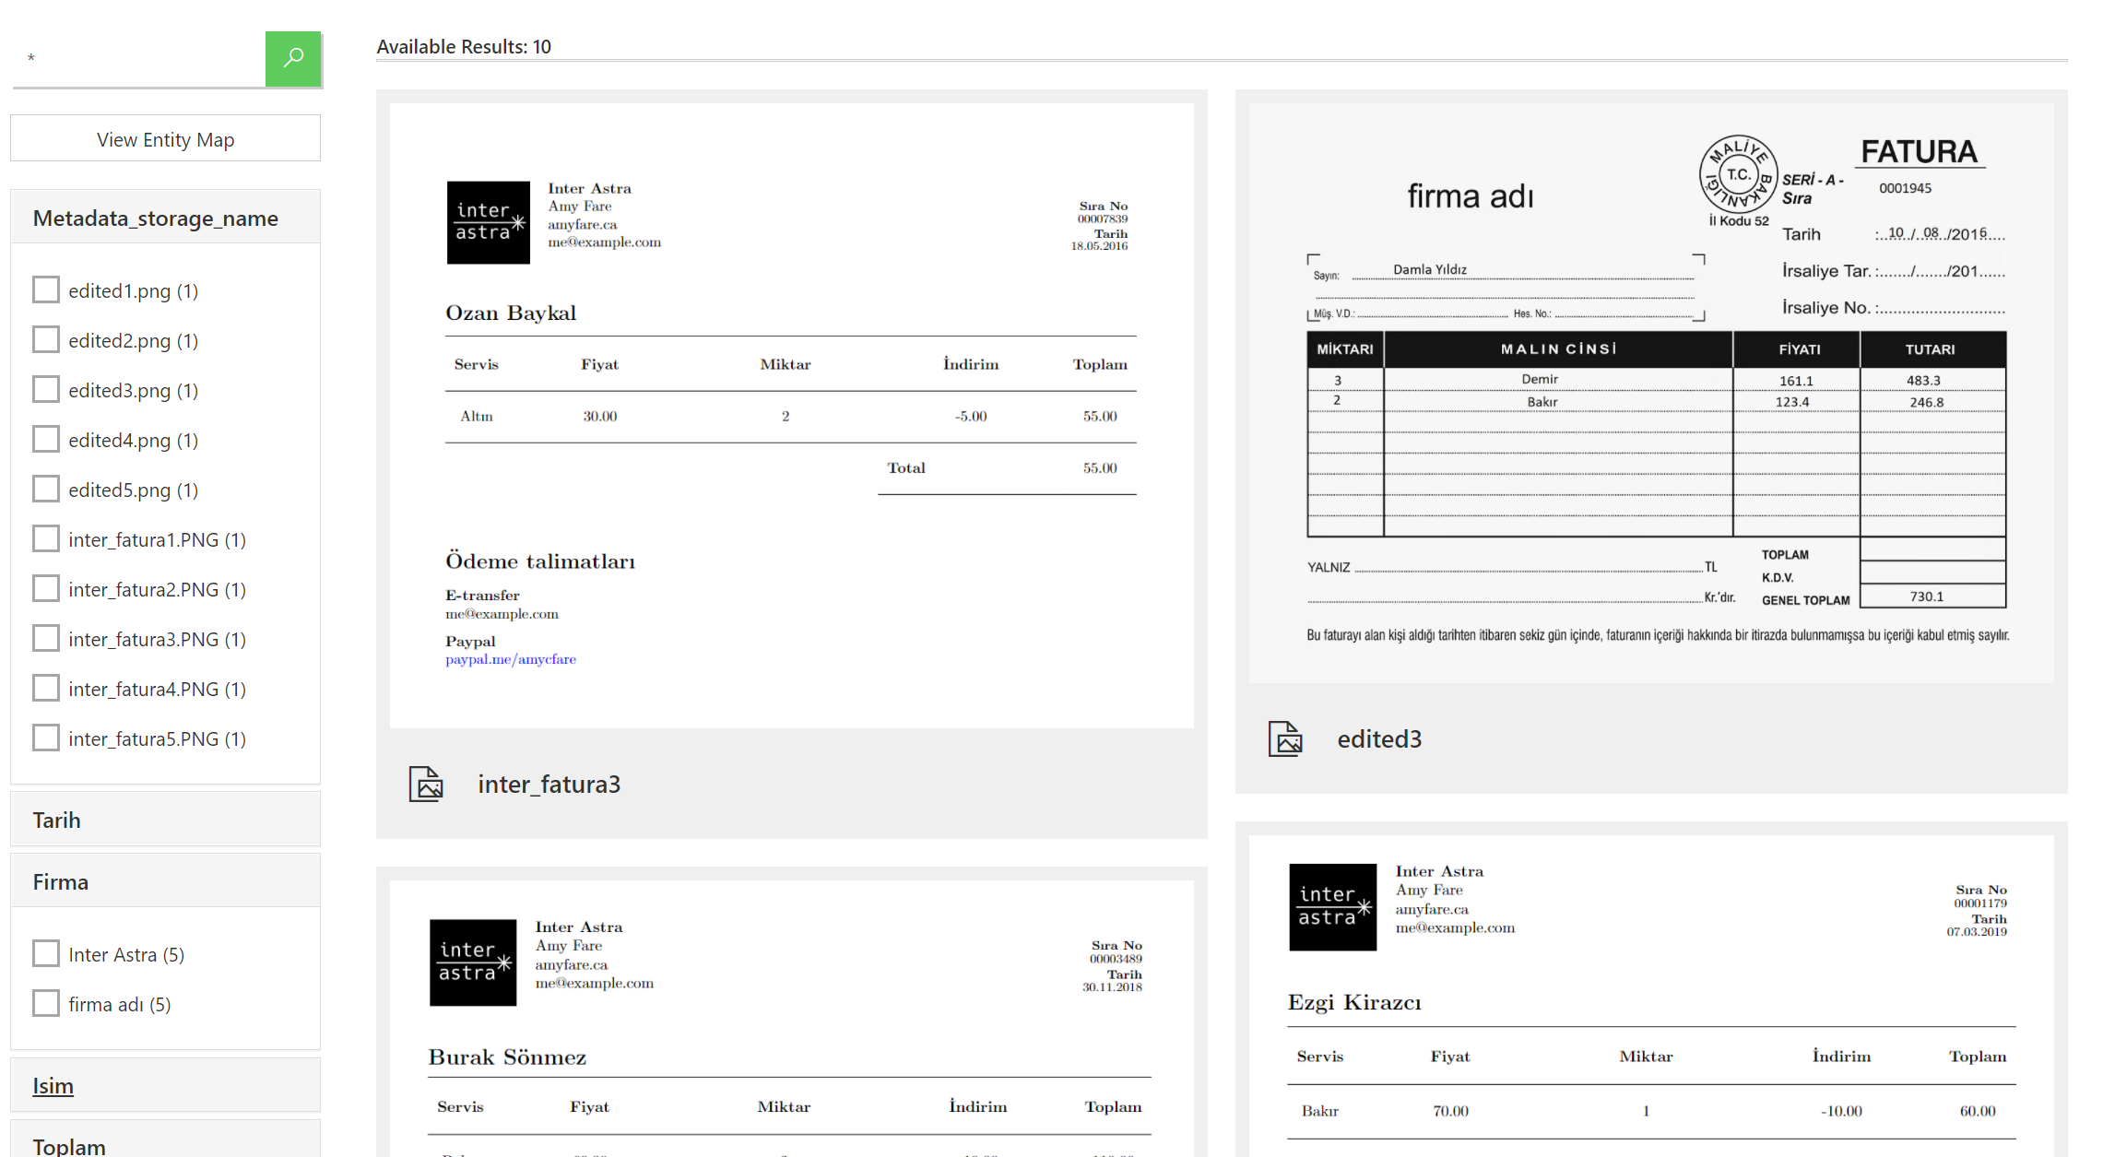Collapse the Metadata_storage_name facet section
The height and width of the screenshot is (1157, 2103).
click(x=156, y=218)
